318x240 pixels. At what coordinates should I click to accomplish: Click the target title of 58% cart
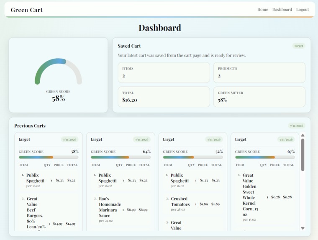click(24, 139)
